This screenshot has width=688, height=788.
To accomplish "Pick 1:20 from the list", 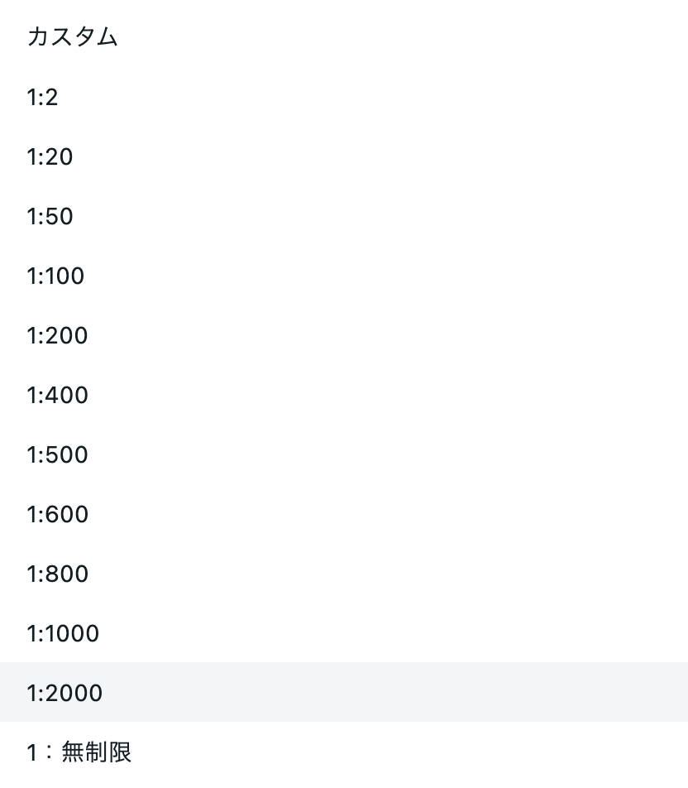I will (x=344, y=156).
